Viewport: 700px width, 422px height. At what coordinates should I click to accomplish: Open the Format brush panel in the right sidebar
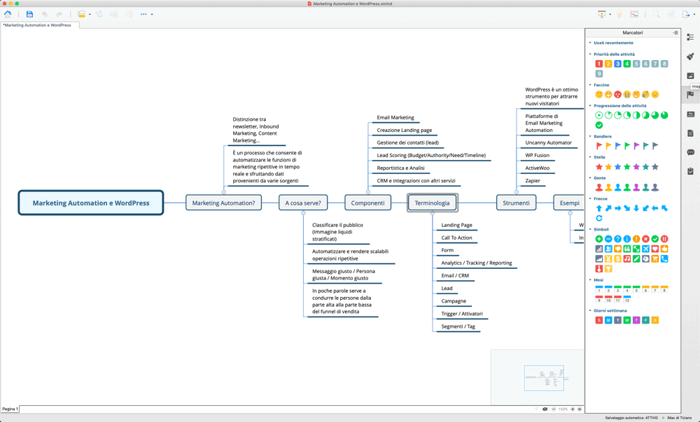tap(690, 57)
